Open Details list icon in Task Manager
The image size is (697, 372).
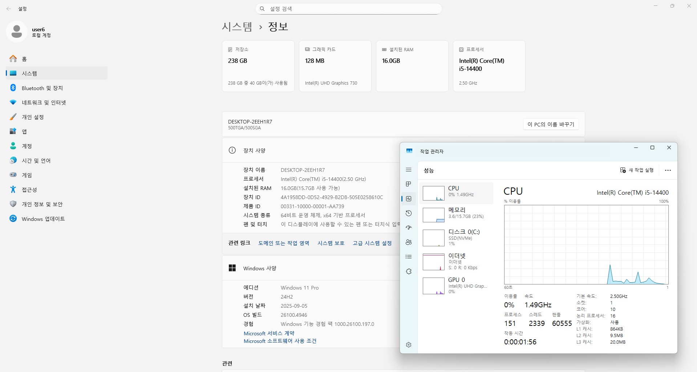pos(409,257)
